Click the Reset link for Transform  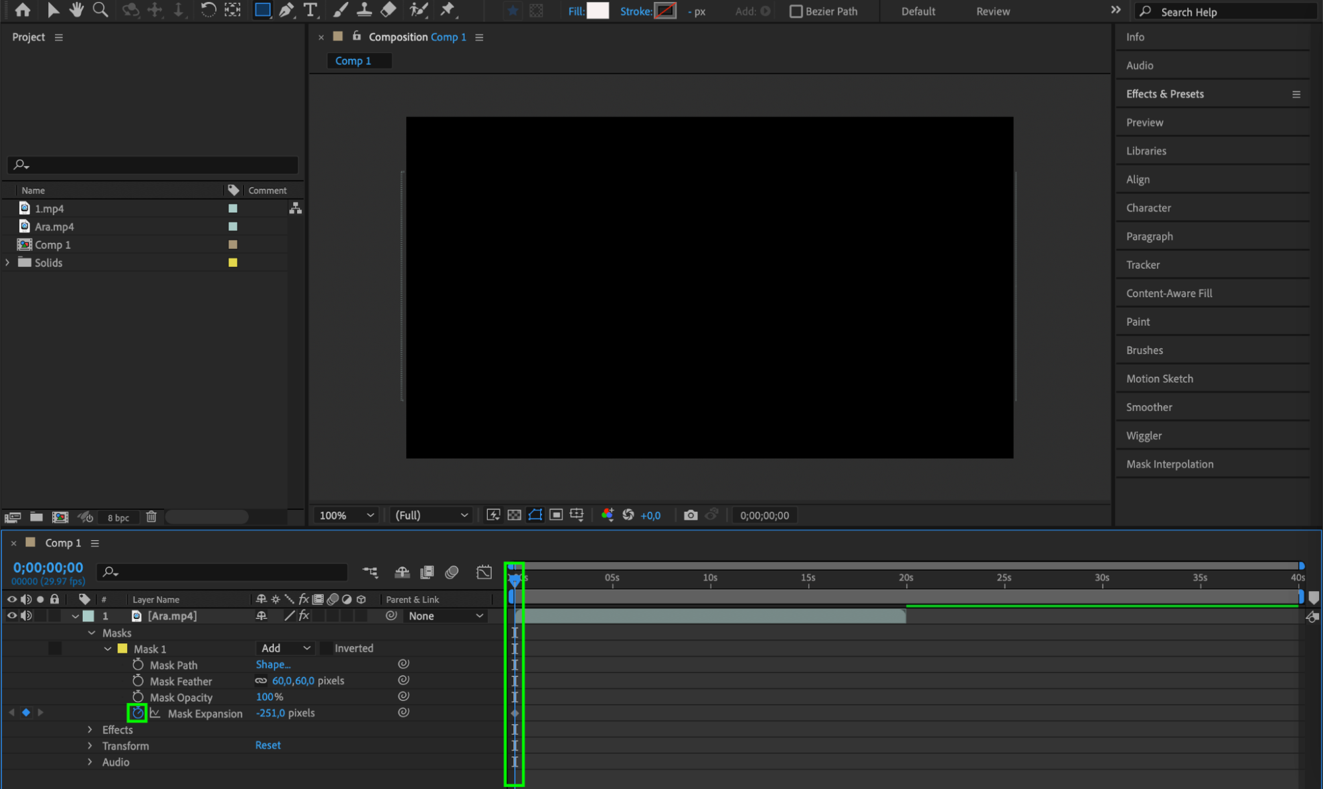click(x=267, y=745)
